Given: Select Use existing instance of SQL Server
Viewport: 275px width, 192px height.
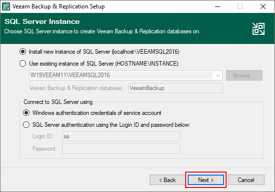Looking at the screenshot, I should point(23,64).
